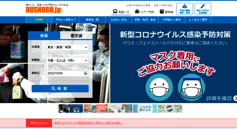Open 変更・取消・返金 menu item
Screen dimensions: 237x129
point(145,20)
